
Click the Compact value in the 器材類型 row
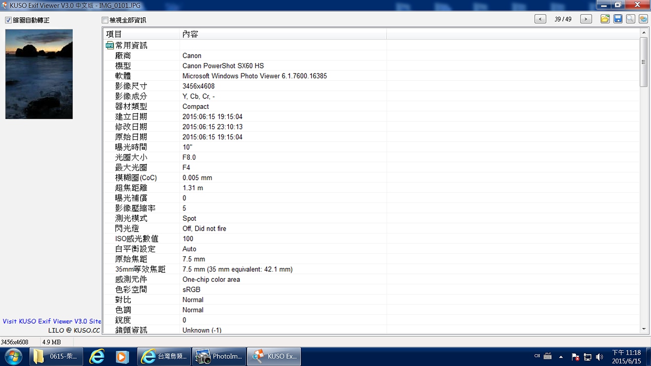coord(196,106)
